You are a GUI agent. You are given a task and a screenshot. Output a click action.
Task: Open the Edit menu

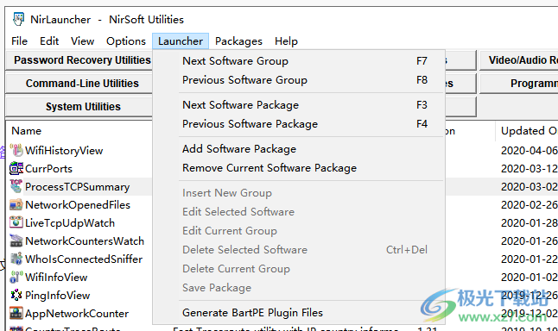click(49, 41)
